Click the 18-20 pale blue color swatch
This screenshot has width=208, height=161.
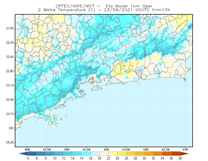point(95,154)
